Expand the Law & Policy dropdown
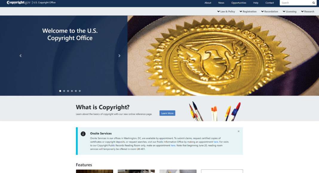The height and width of the screenshot is (173, 319). point(226,11)
